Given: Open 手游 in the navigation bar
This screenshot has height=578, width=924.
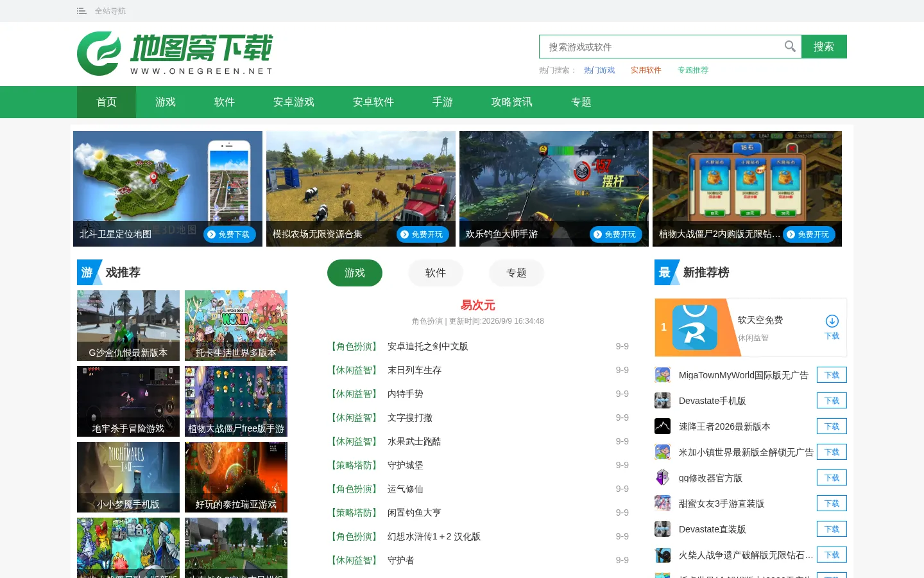Looking at the screenshot, I should coord(443,102).
